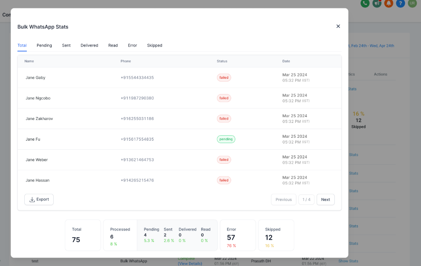Image resolution: width=421 pixels, height=266 pixels.
Task: Click the Processed 6 summary card
Action: (x=120, y=235)
